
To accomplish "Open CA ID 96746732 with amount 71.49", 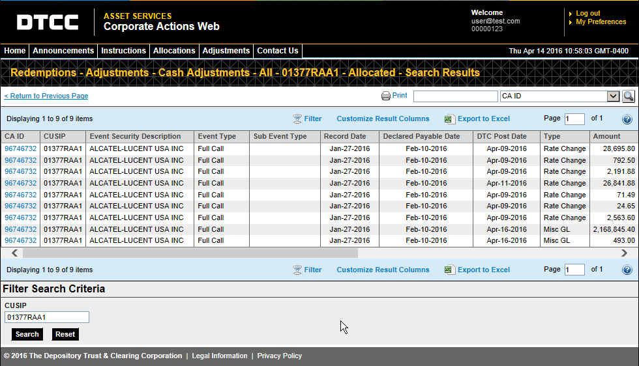I will [20, 195].
